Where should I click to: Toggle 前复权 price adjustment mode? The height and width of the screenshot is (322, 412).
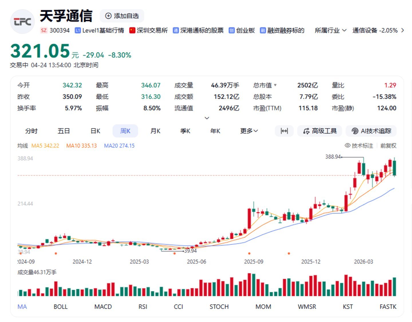(388, 146)
